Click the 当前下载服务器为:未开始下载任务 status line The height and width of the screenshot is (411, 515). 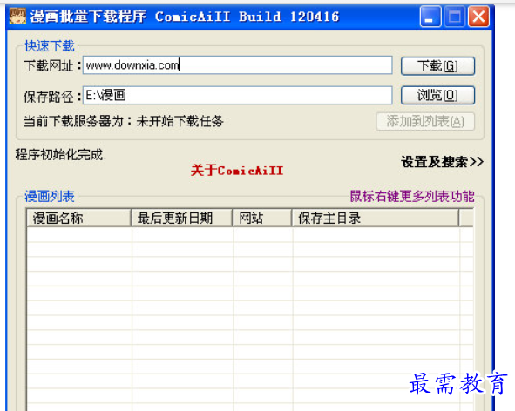pyautogui.click(x=124, y=121)
